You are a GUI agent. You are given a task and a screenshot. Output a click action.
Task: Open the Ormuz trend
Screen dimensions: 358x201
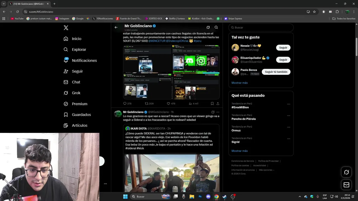pos(236,130)
